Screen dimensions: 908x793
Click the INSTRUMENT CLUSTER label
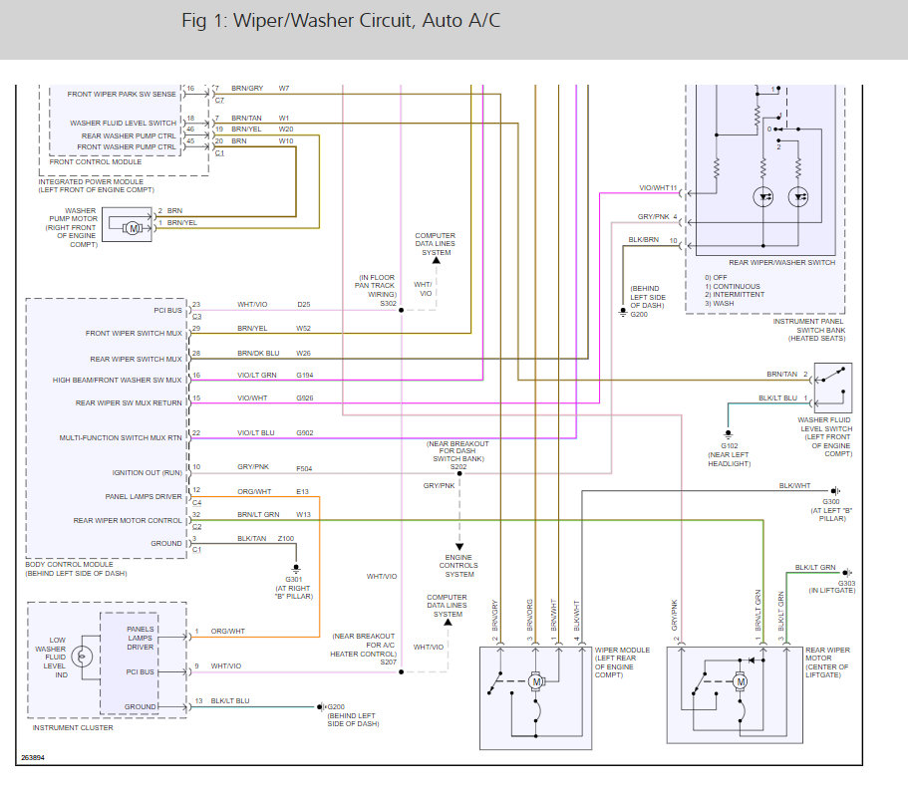(73, 728)
